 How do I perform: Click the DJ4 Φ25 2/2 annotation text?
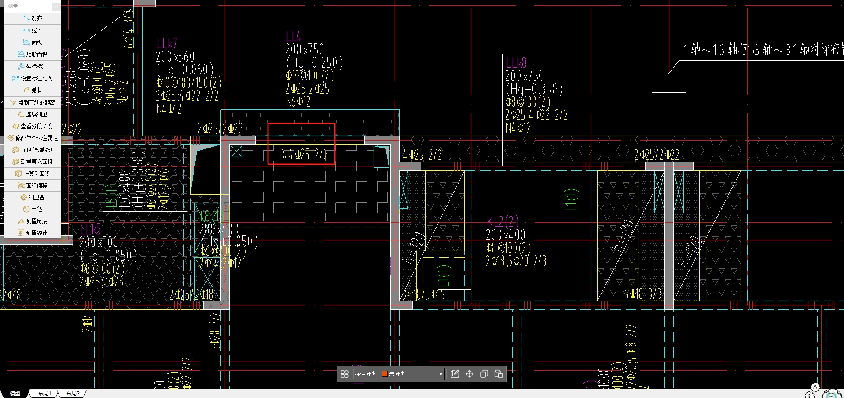303,155
